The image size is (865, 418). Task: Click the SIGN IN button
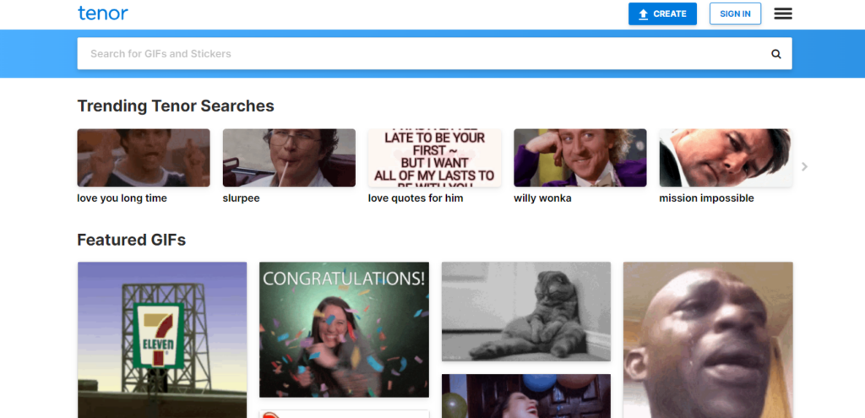[x=735, y=14]
